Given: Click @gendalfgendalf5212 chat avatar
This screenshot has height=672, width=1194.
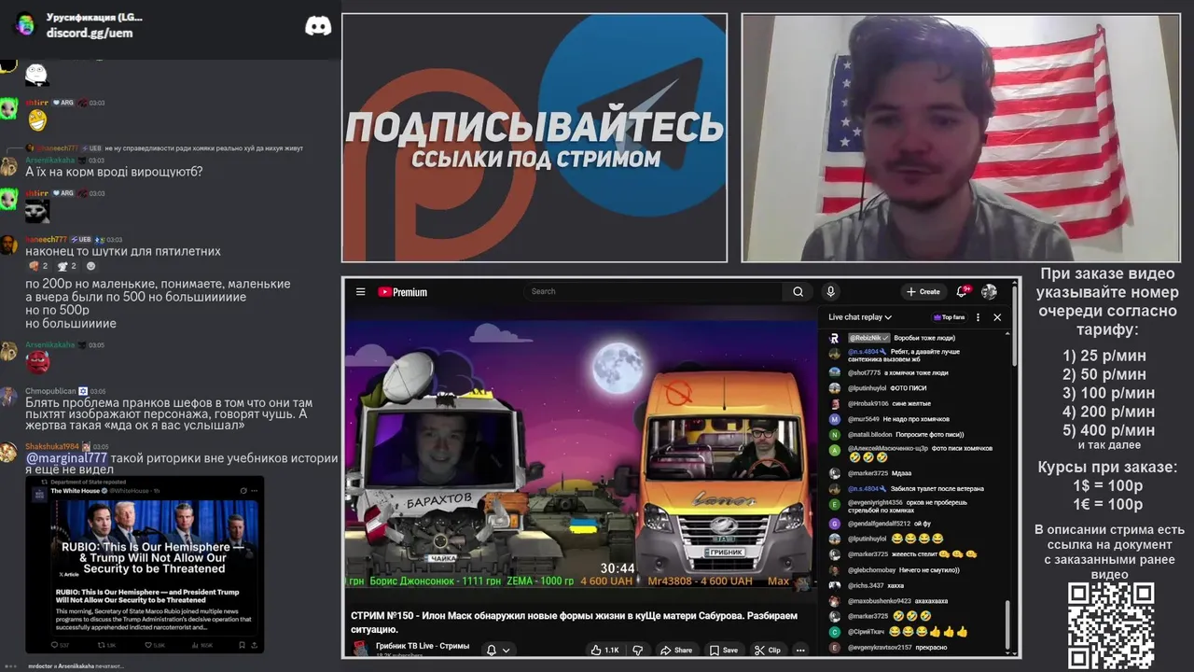Looking at the screenshot, I should pos(835,524).
